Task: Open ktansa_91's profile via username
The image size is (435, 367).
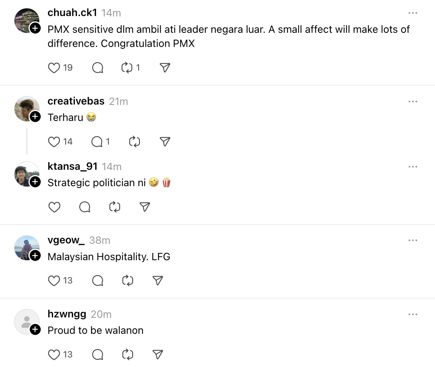Action: click(72, 166)
